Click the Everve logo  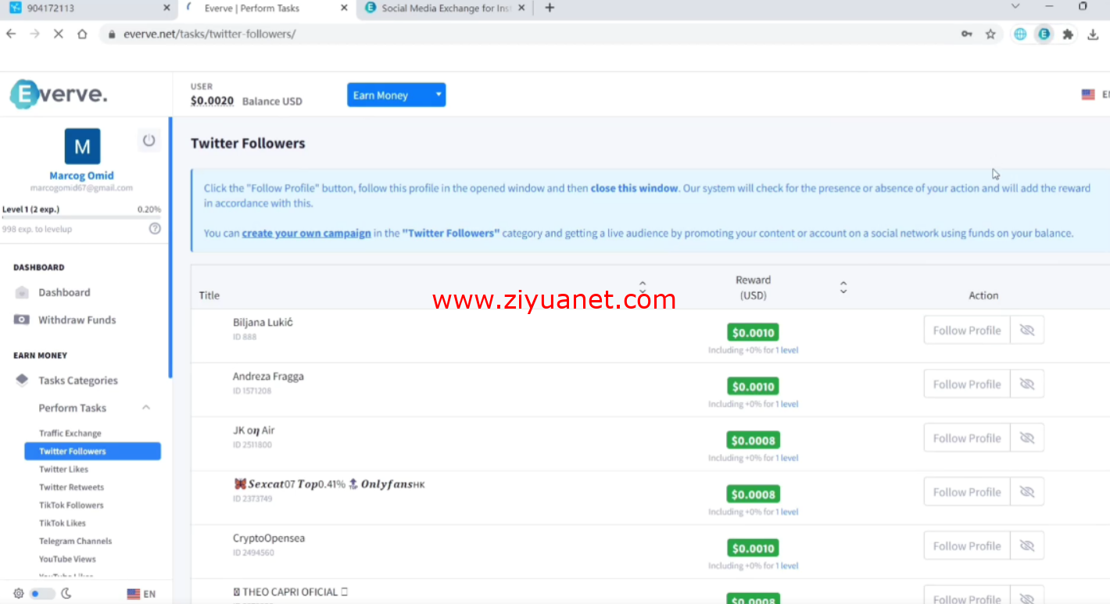tap(59, 95)
